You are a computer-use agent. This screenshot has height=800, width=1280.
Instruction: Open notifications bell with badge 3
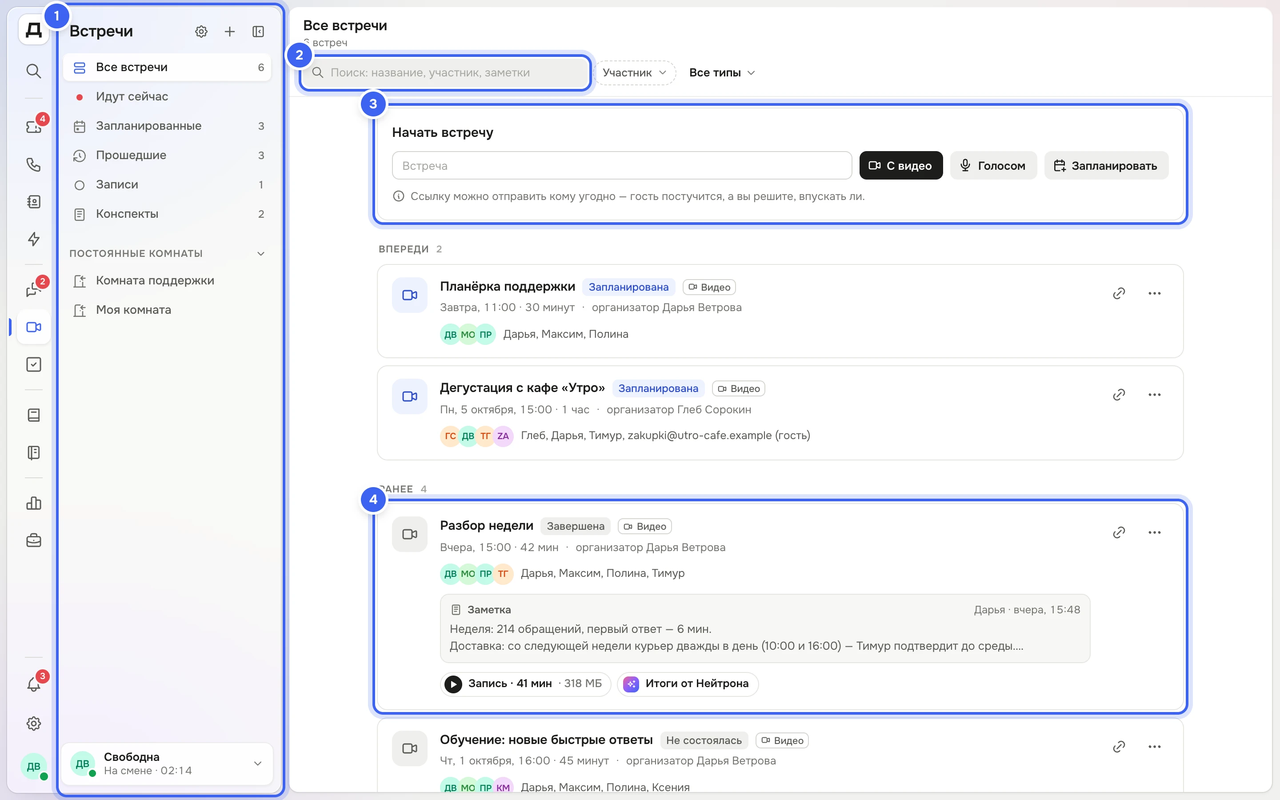34,684
